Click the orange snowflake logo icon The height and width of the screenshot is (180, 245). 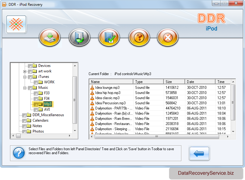tap(16, 24)
